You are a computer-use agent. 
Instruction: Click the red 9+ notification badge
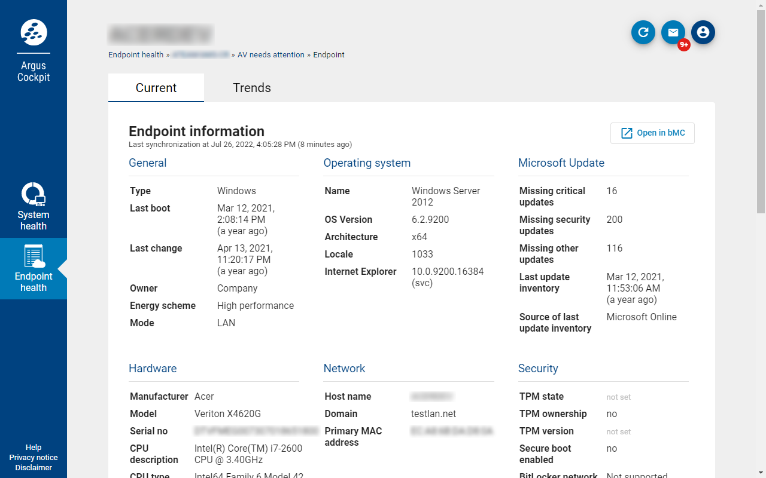click(x=684, y=45)
